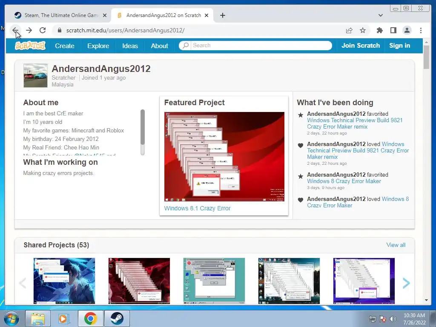The image size is (436, 327).
Task: Share this page from the address bar
Action: (349, 30)
